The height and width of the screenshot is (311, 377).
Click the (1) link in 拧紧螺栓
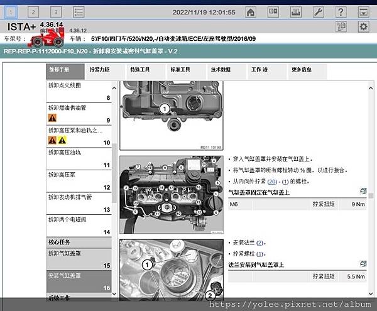(x=260, y=254)
